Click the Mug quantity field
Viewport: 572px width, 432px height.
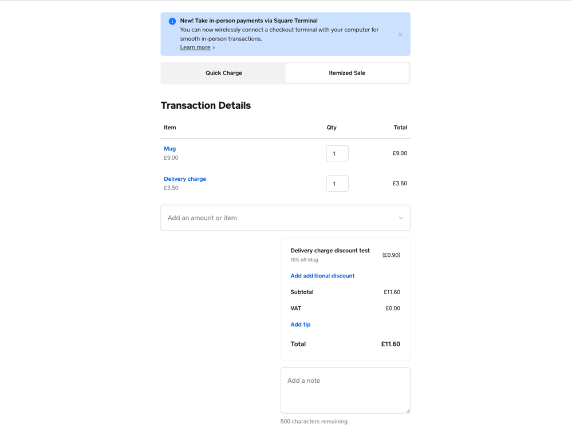(337, 153)
